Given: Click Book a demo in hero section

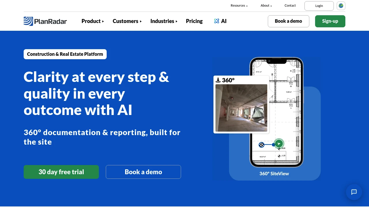Looking at the screenshot, I should (x=143, y=172).
